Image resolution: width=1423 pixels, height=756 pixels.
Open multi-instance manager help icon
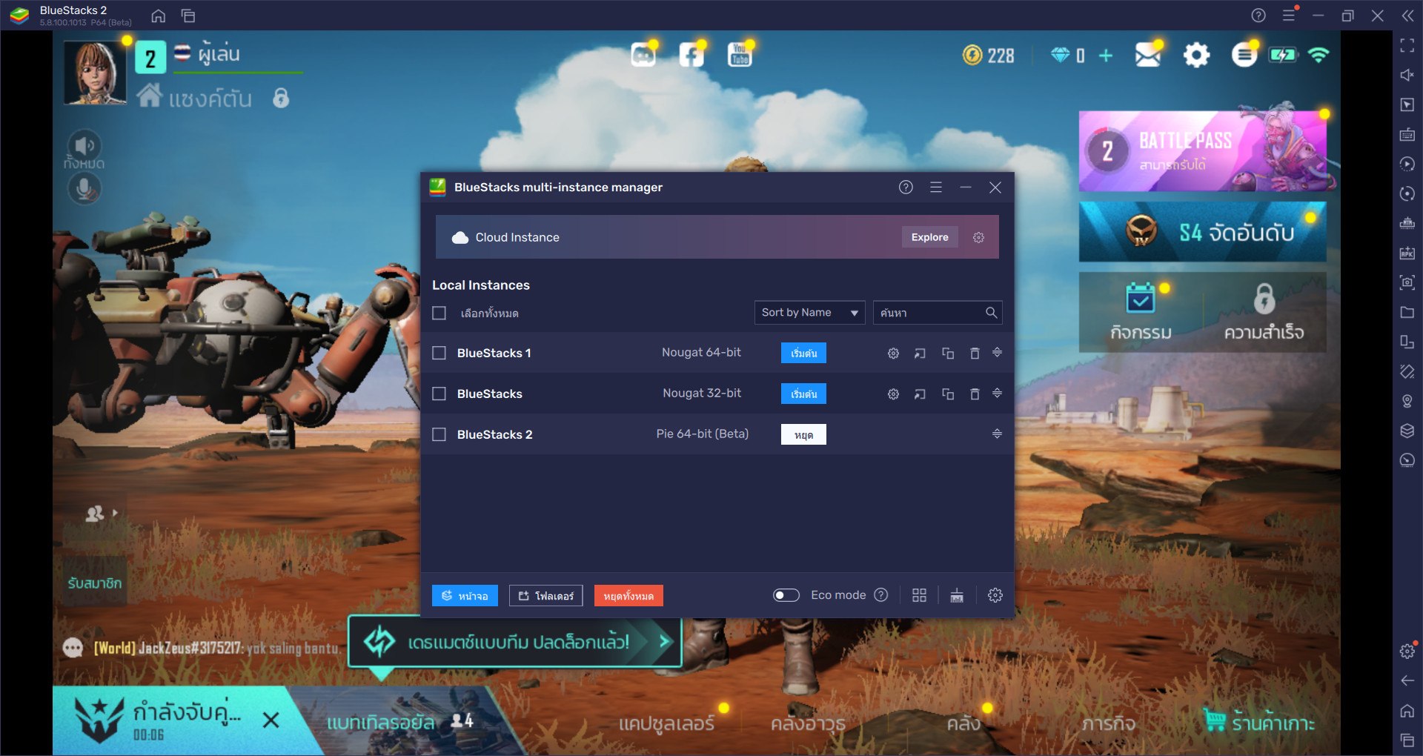[x=906, y=188]
